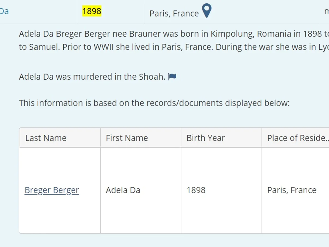Click the truncated Place of Residence header

pos(297,138)
